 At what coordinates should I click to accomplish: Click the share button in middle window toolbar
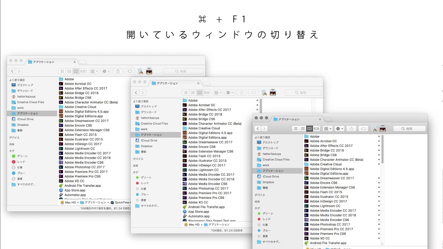point(242,93)
